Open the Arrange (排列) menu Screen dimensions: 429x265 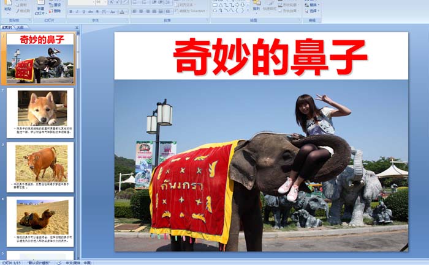256,7
